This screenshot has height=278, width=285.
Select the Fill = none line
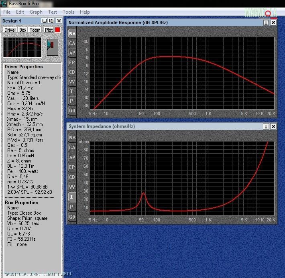coord(17,244)
